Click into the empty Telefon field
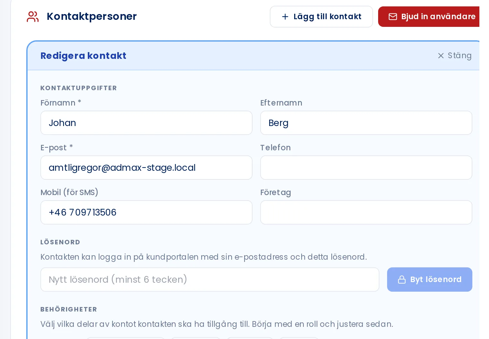The width and height of the screenshot is (489, 339). pyautogui.click(x=366, y=168)
